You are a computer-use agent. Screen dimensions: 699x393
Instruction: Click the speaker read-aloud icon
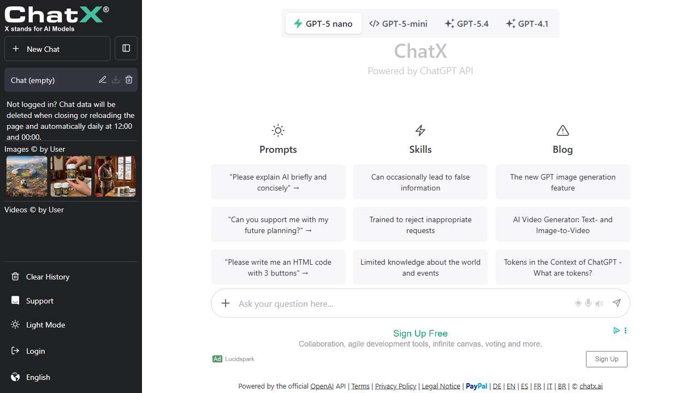click(x=599, y=303)
